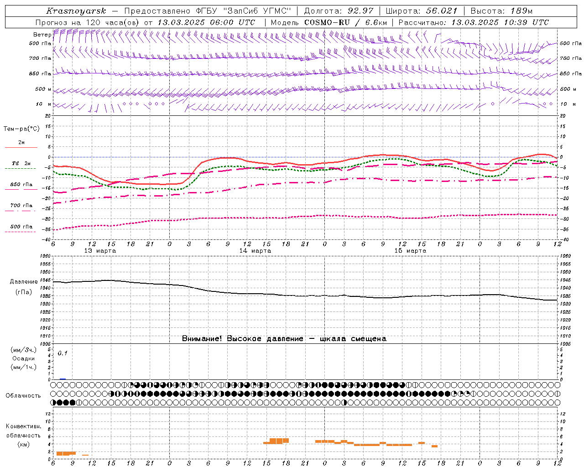The height and width of the screenshot is (467, 584).
Task: Click the Давление pressure panel label
Action: [24, 282]
